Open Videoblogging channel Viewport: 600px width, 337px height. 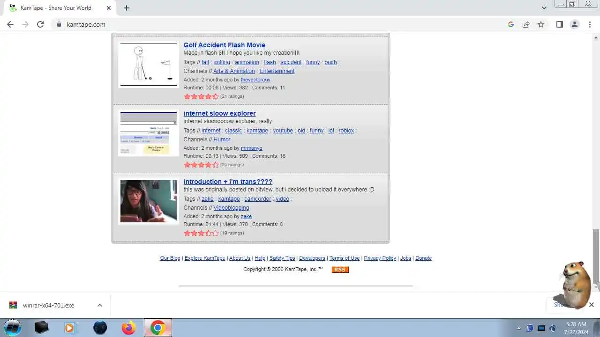pyautogui.click(x=231, y=208)
